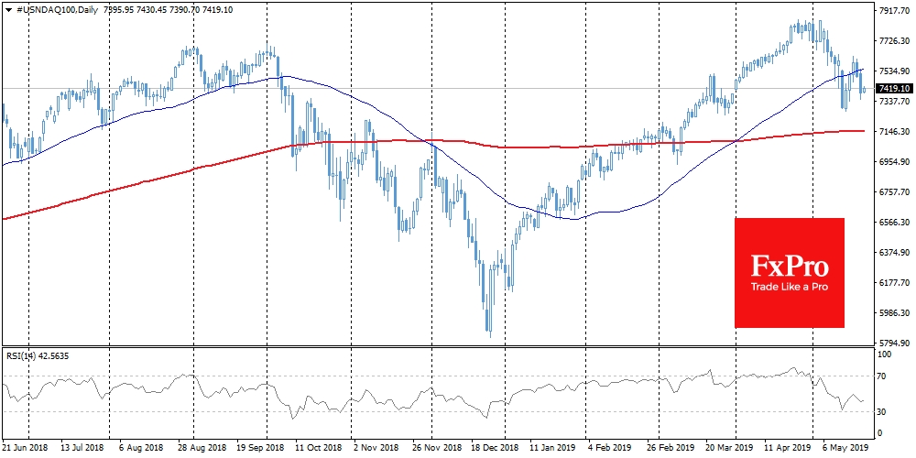
Task: Select the 2 Nov 2018 date label
Action: (377, 450)
